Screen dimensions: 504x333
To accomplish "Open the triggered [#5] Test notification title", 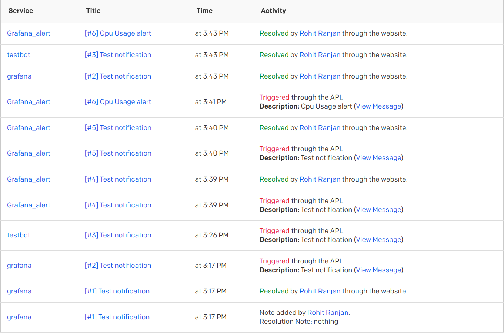I will click(x=118, y=153).
